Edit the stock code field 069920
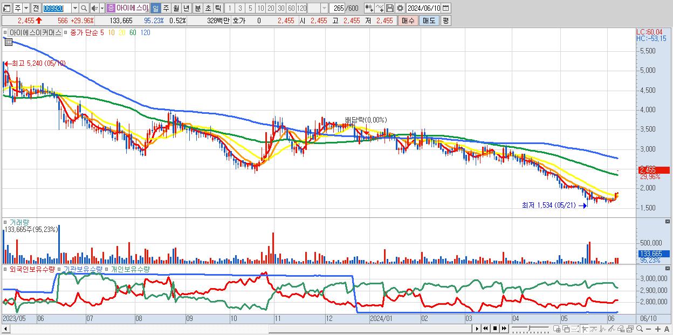The image size is (673, 335). pyautogui.click(x=56, y=8)
